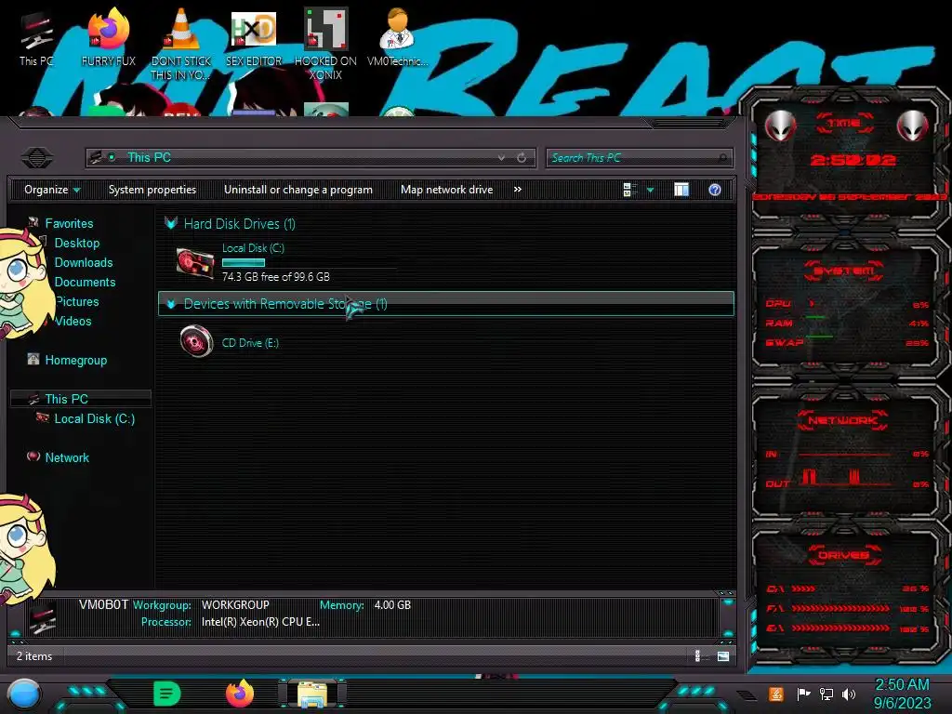This screenshot has height=714, width=952.
Task: Expand the address bar history dropdown
Action: click(501, 158)
